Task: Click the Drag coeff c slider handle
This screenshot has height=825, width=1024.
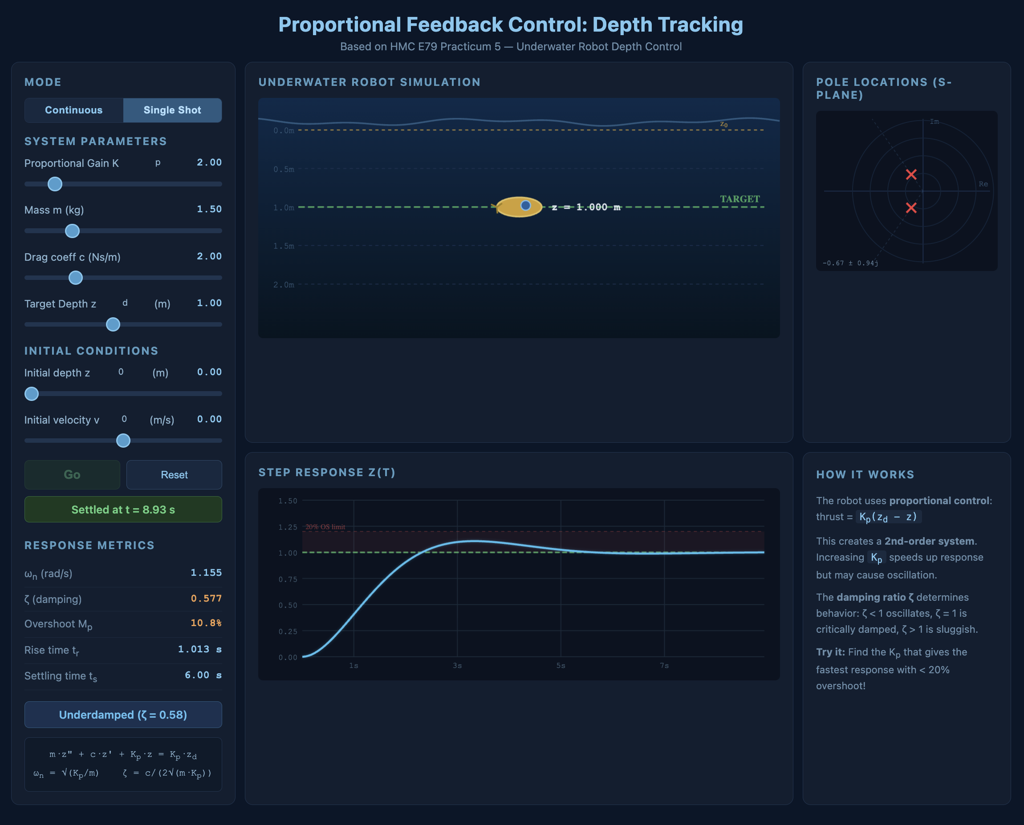Action: (x=76, y=278)
